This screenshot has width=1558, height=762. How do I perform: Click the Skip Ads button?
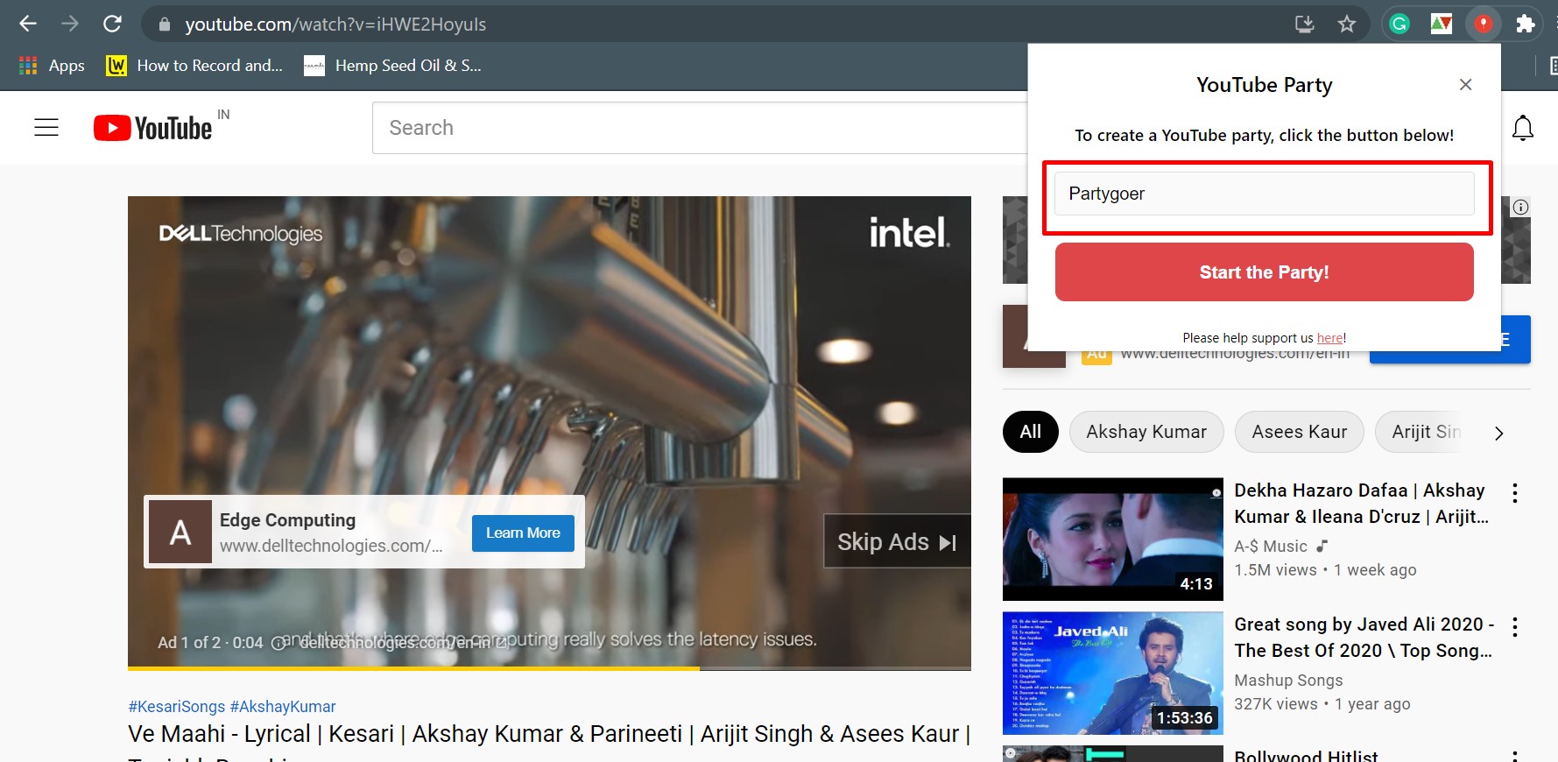pos(897,541)
